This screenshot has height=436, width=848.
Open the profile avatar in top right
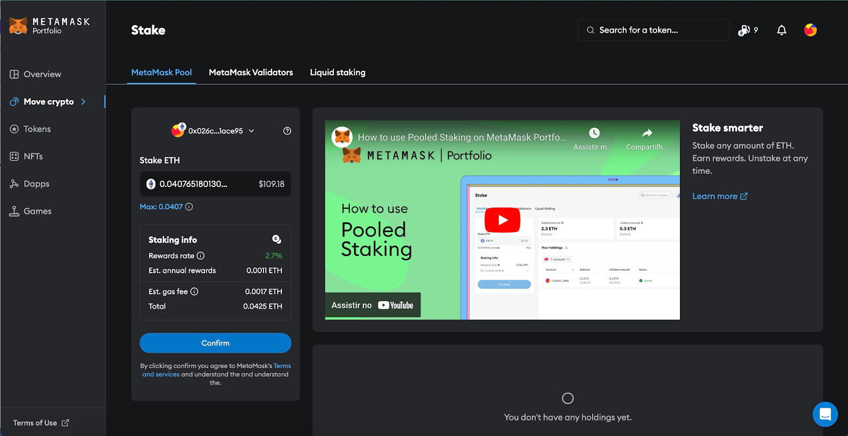click(810, 30)
